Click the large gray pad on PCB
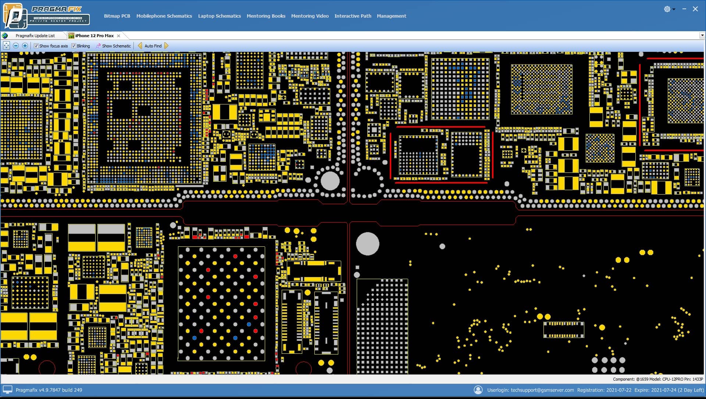Screen dimensions: 706x399 367,243
